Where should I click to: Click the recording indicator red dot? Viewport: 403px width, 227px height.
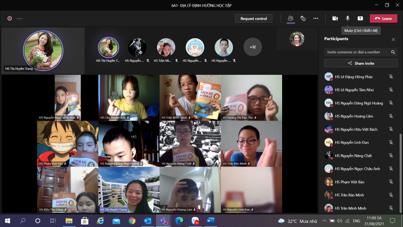[x=9, y=18]
